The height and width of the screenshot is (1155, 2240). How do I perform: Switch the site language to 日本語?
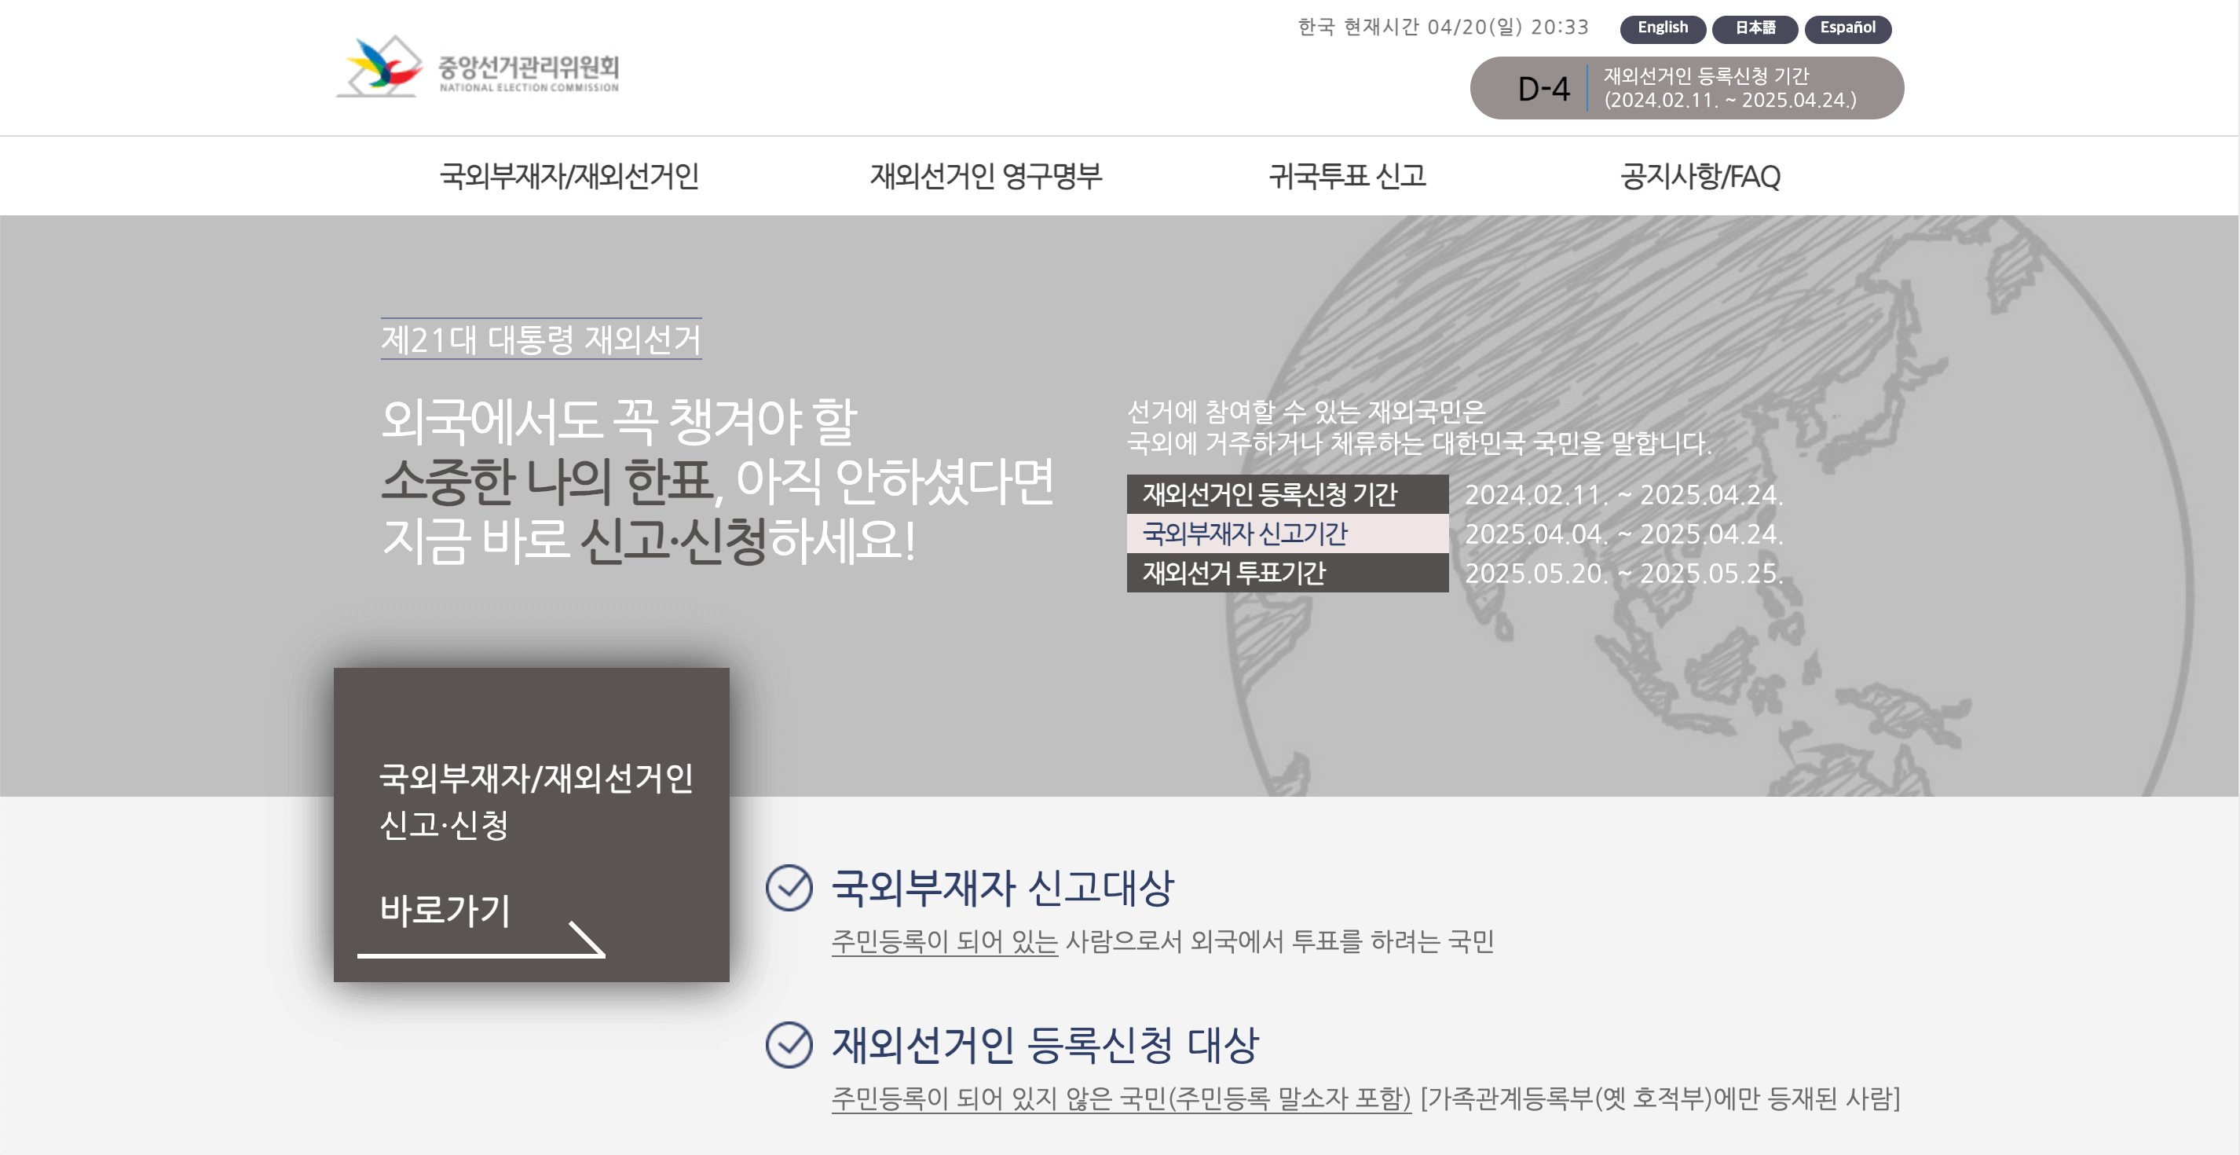click(x=1755, y=29)
